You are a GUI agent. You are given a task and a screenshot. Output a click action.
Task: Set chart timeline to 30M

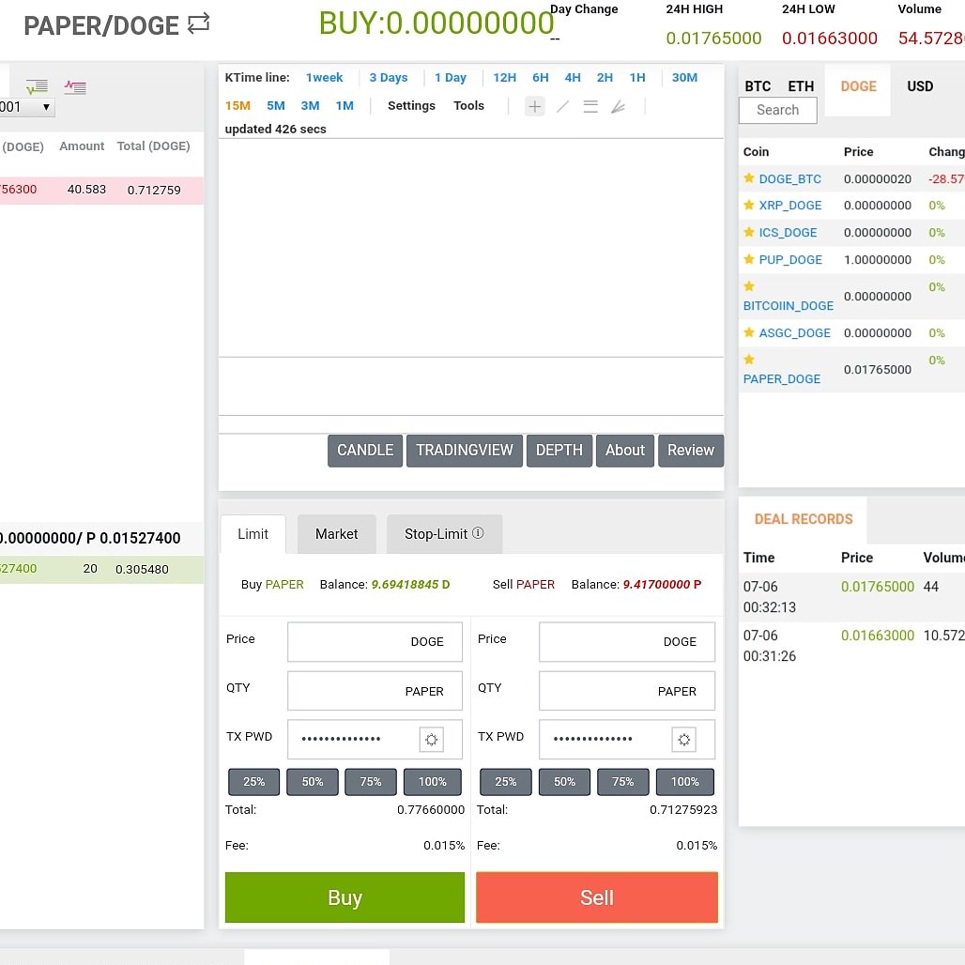tap(684, 78)
